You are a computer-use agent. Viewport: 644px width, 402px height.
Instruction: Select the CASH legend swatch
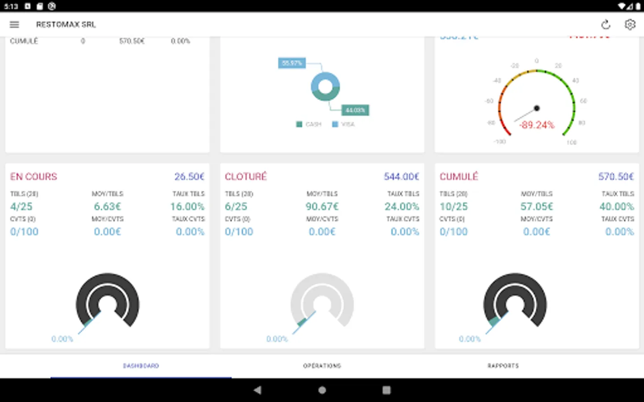pos(299,124)
